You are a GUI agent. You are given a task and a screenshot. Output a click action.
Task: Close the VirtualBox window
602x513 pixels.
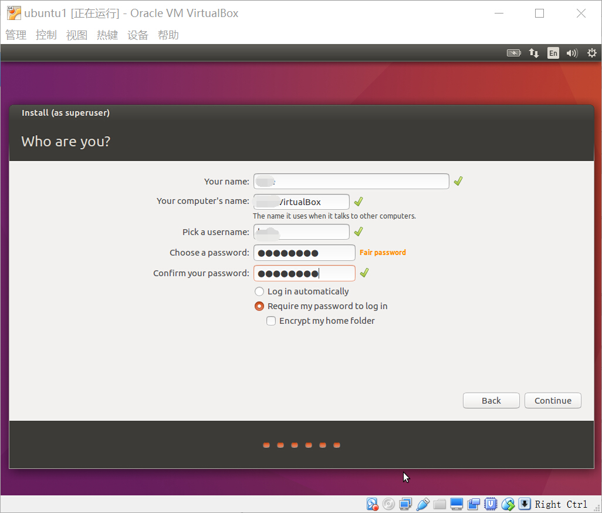[581, 13]
